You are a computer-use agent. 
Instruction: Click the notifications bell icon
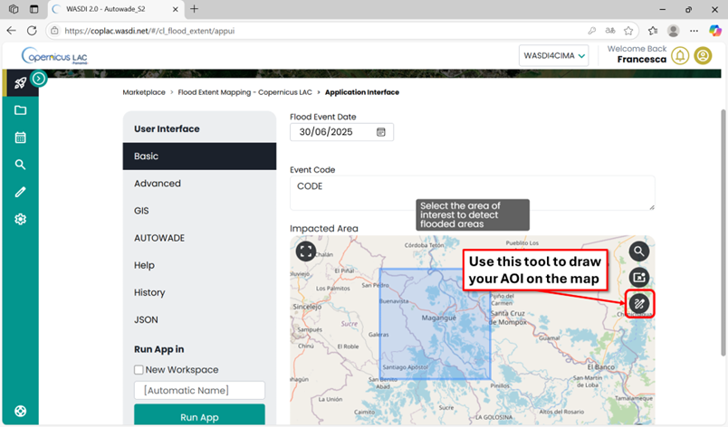[680, 55]
